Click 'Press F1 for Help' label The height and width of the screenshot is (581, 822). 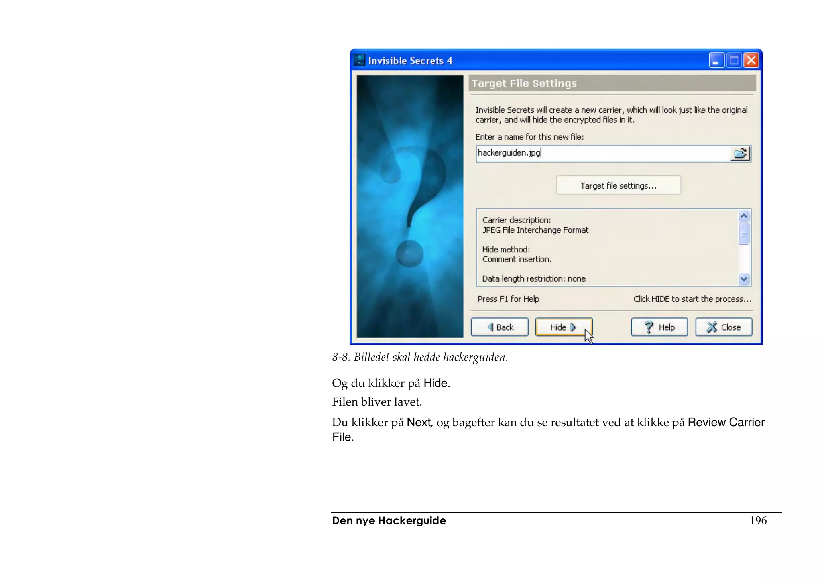[508, 299]
